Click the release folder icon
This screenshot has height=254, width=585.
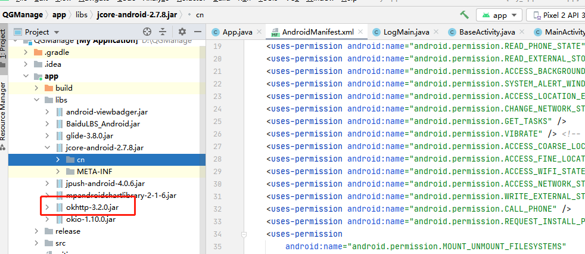[49, 231]
